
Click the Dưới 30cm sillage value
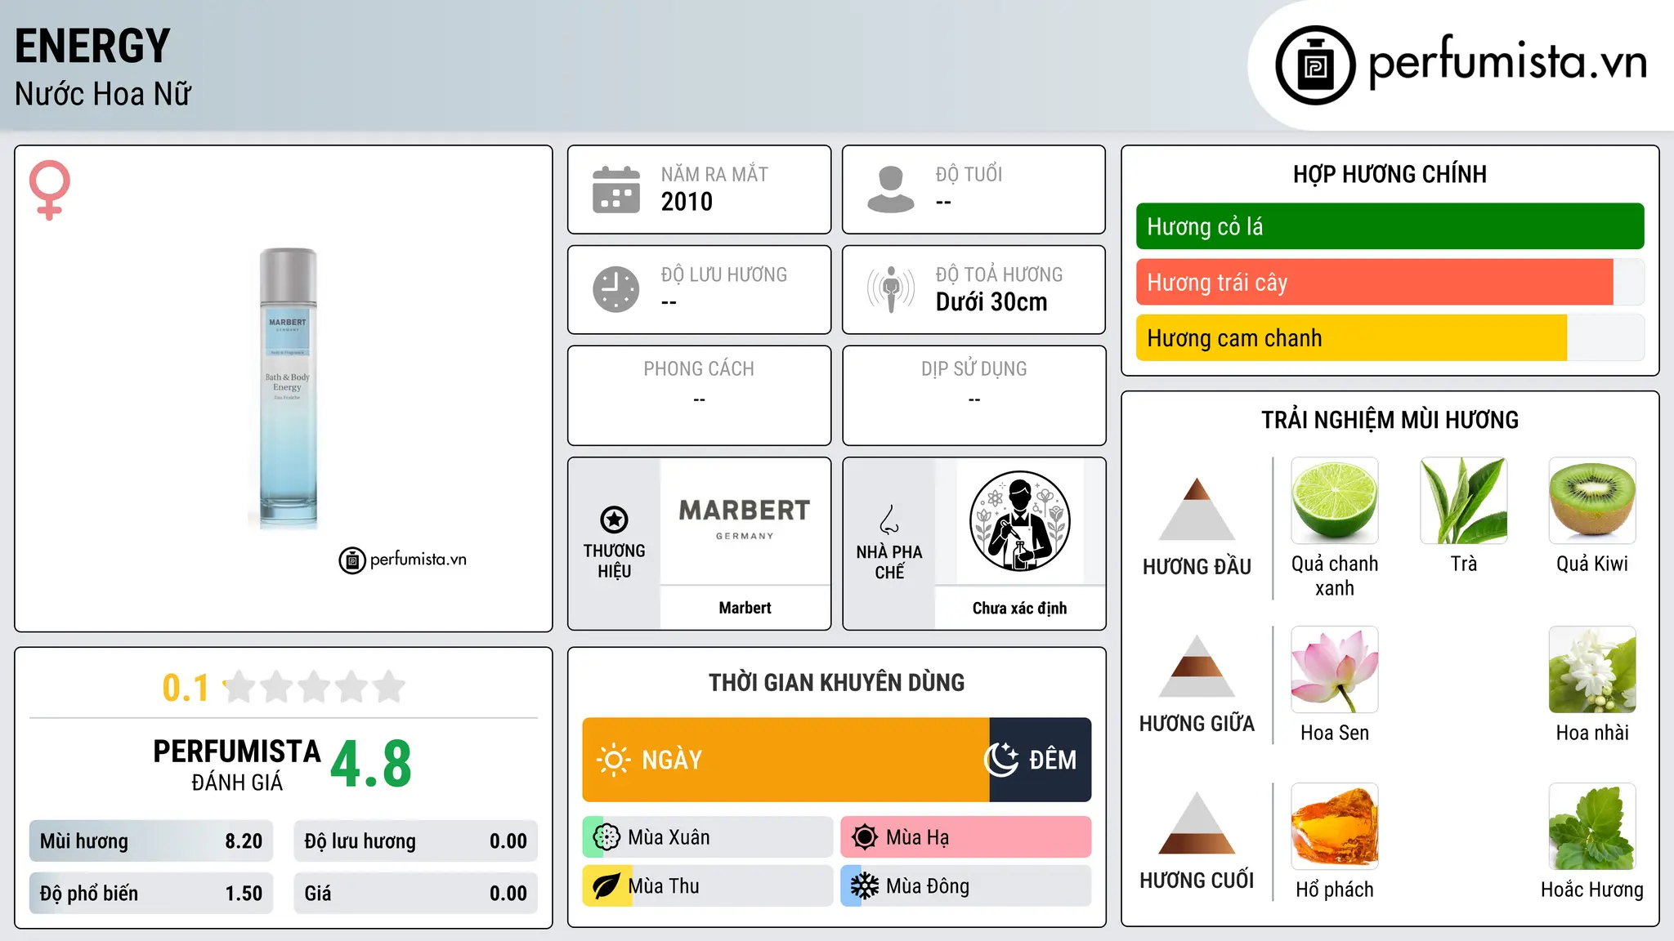pyautogui.click(x=991, y=302)
